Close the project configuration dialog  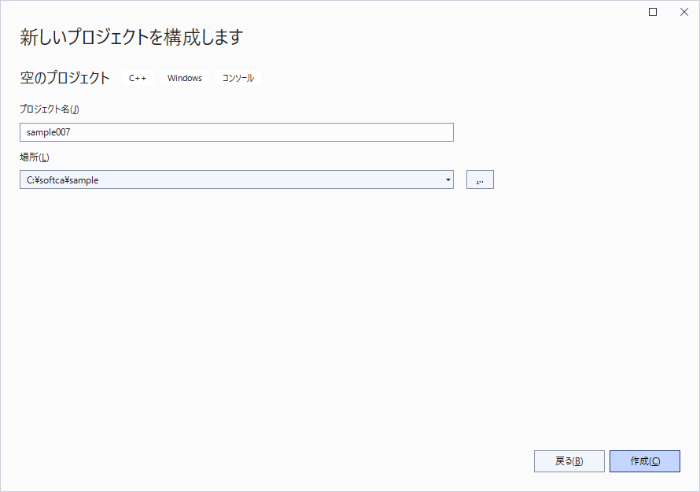pos(683,12)
